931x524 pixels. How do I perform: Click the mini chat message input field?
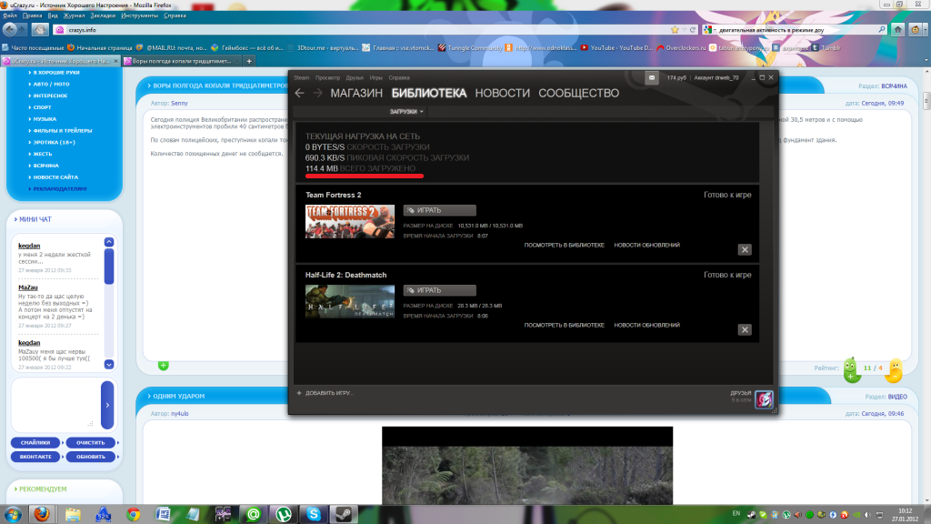(55, 403)
